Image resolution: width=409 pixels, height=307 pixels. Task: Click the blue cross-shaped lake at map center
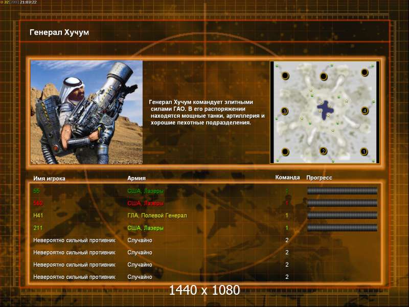click(325, 109)
